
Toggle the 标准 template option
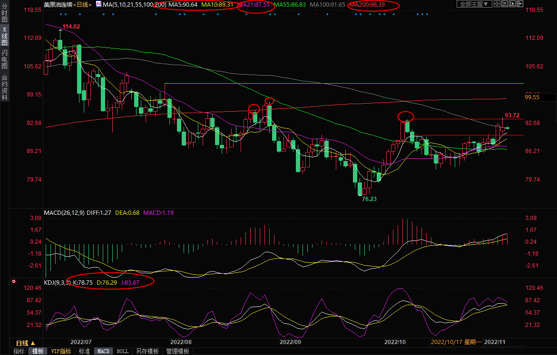84,351
